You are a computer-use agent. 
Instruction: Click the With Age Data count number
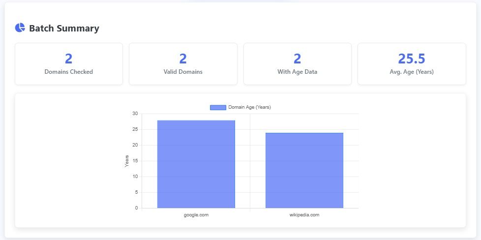pos(297,59)
